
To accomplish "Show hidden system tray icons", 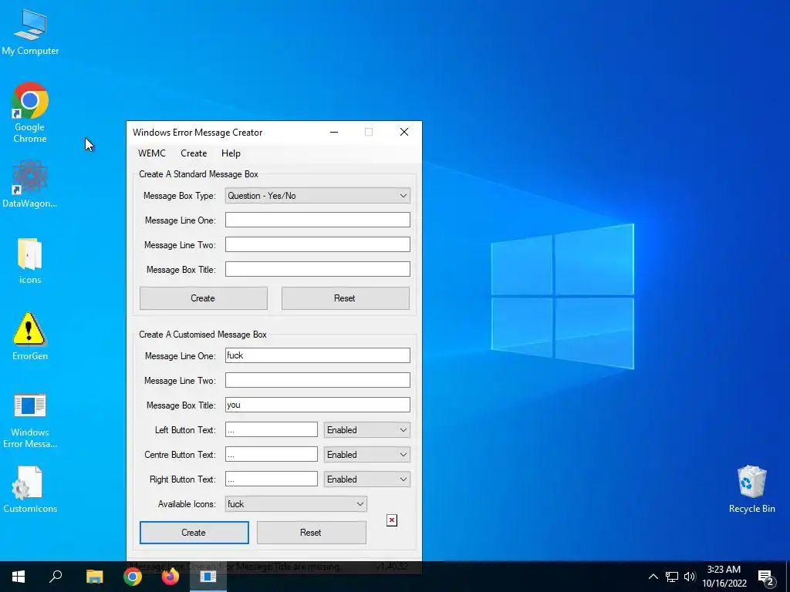I will (x=653, y=577).
